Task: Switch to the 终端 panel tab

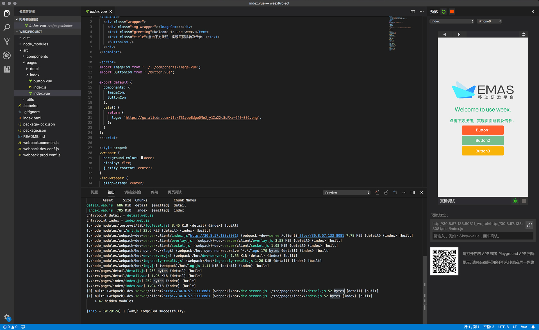Action: point(154,192)
